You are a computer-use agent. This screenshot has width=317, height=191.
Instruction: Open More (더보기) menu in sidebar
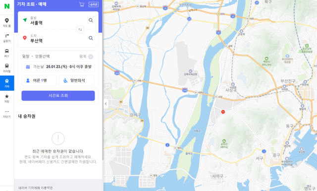(7, 114)
